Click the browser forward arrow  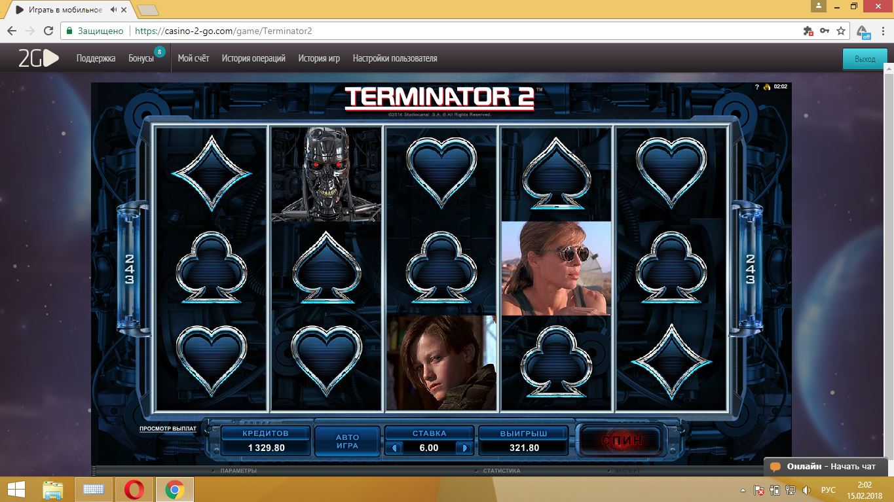coord(30,31)
